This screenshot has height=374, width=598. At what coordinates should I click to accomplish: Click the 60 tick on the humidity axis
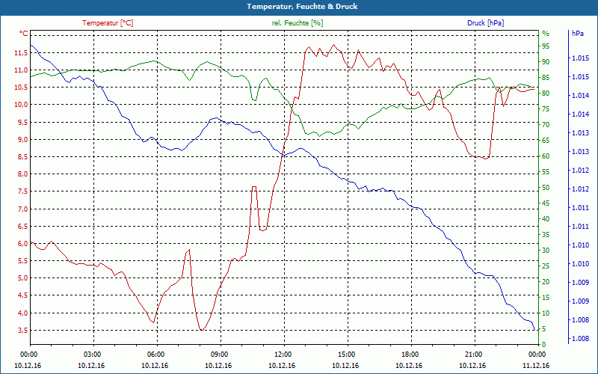coord(546,156)
